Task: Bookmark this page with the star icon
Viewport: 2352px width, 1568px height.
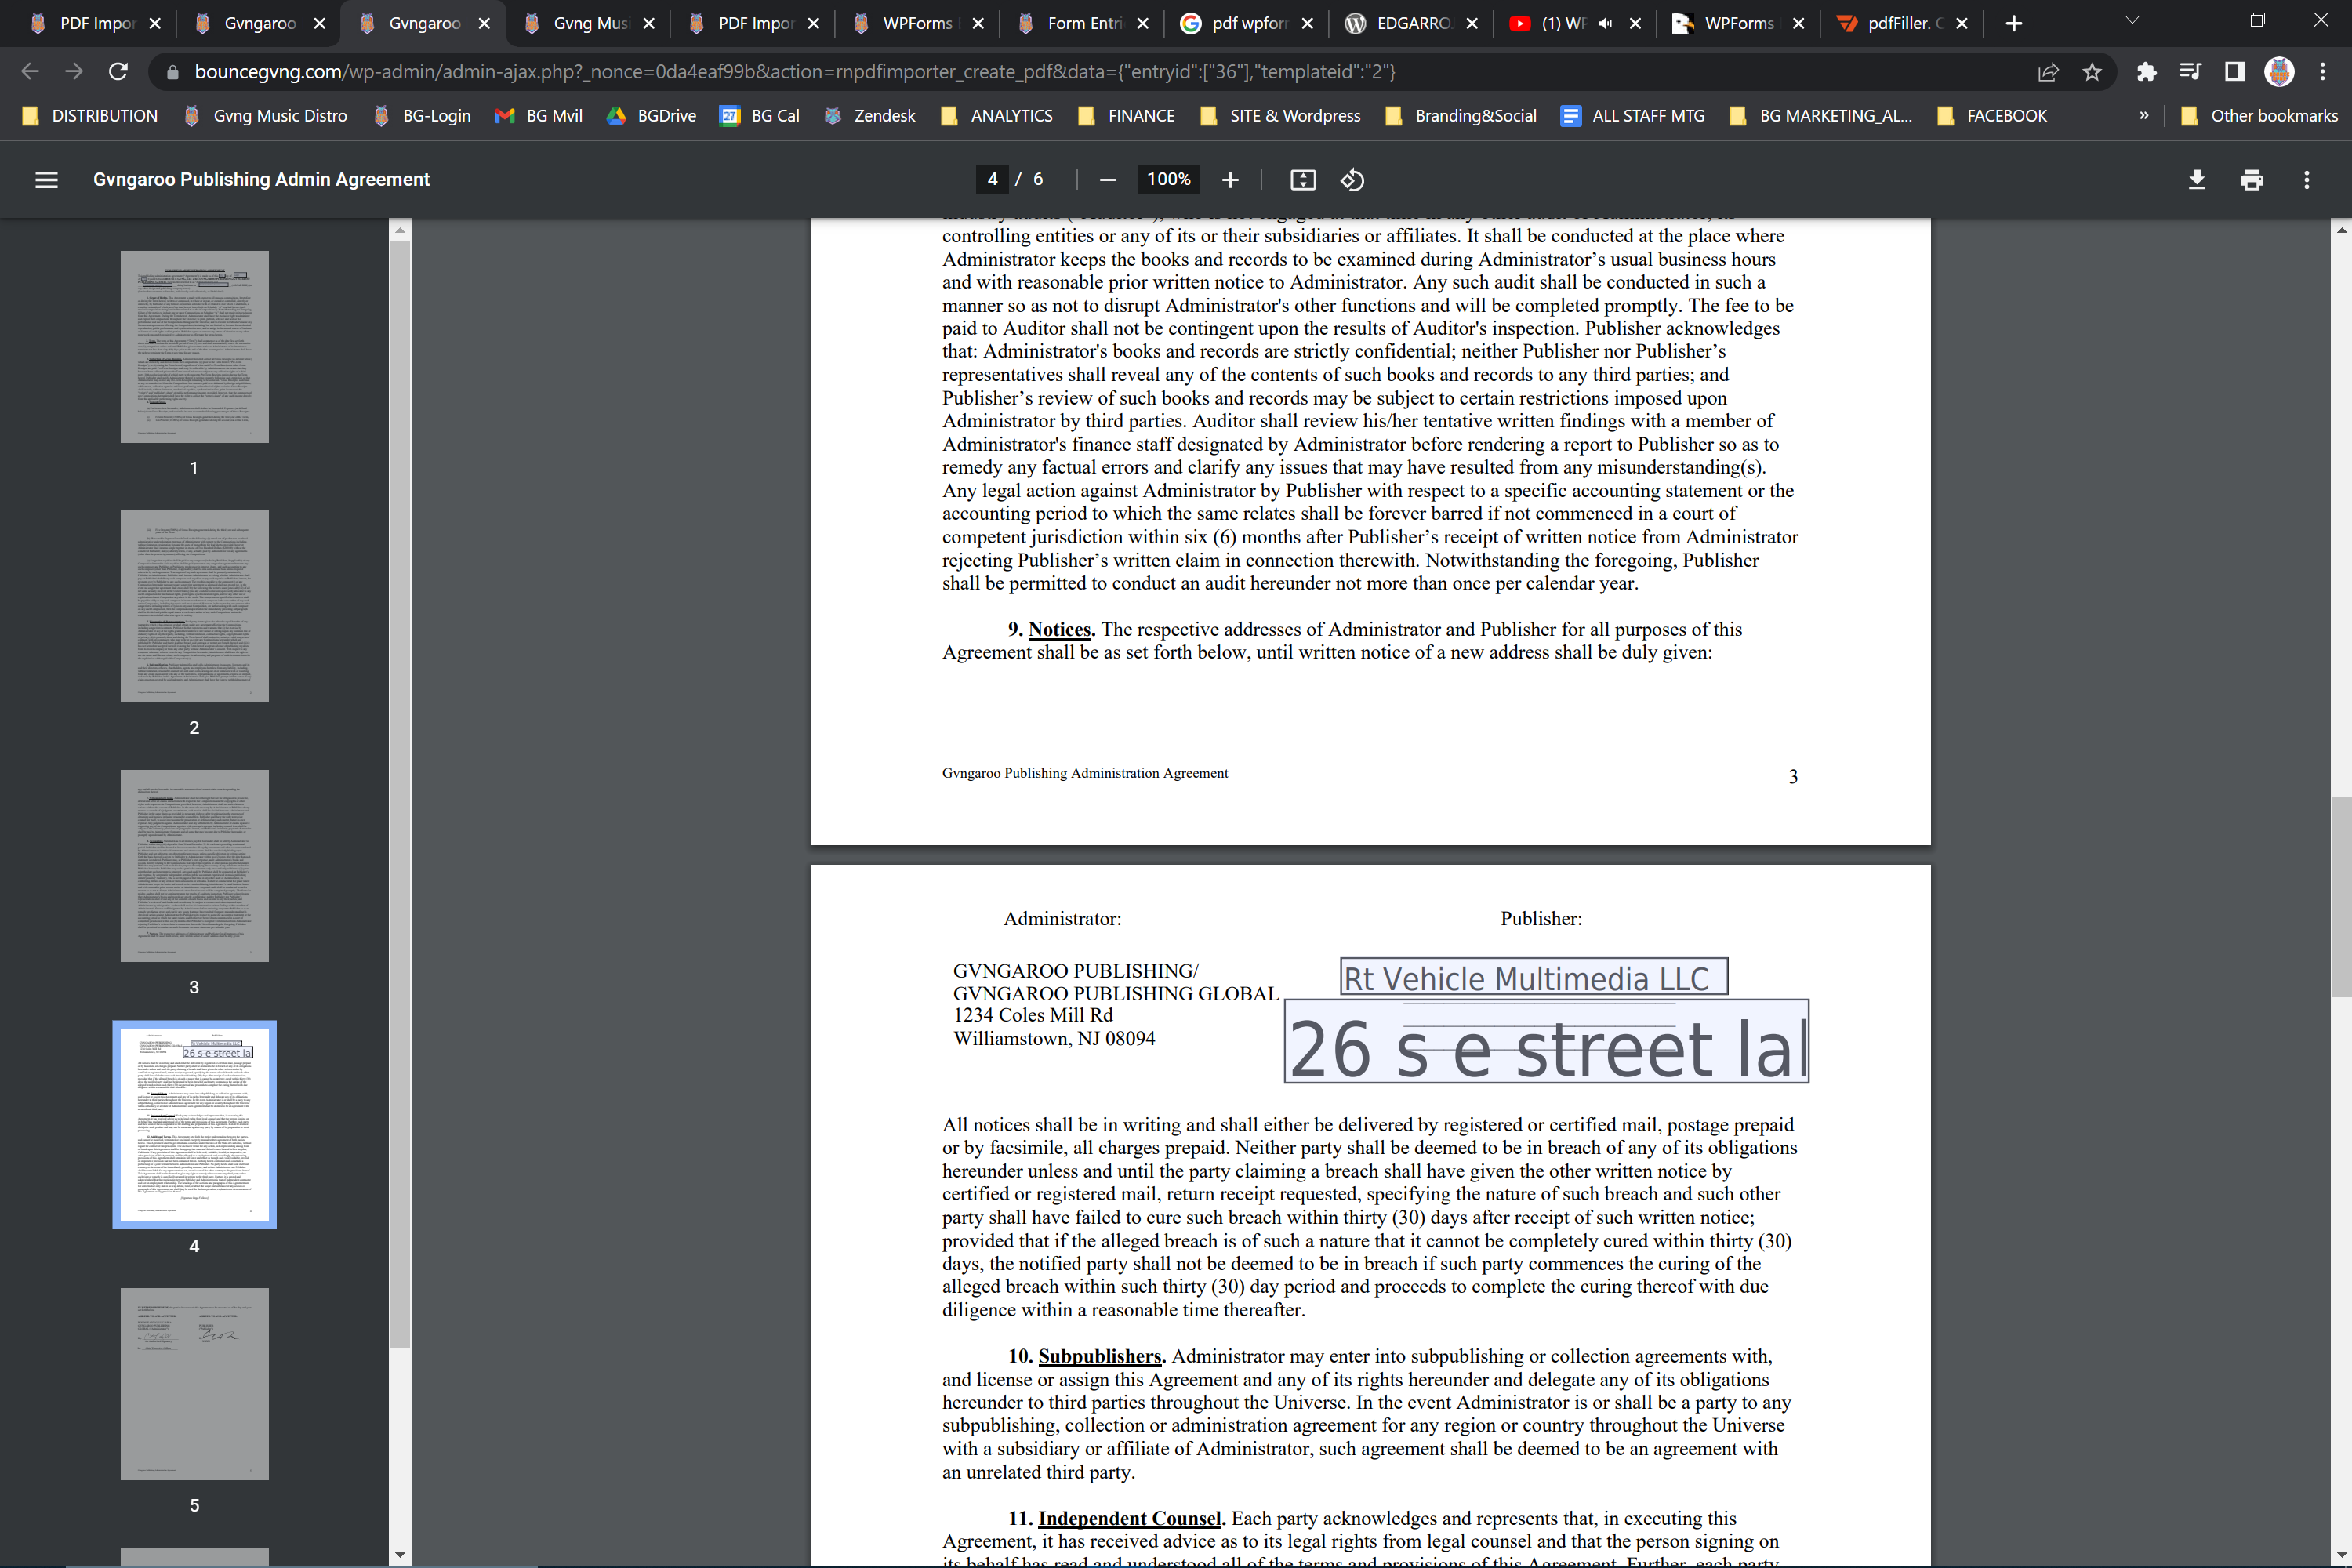Action: click(2091, 72)
